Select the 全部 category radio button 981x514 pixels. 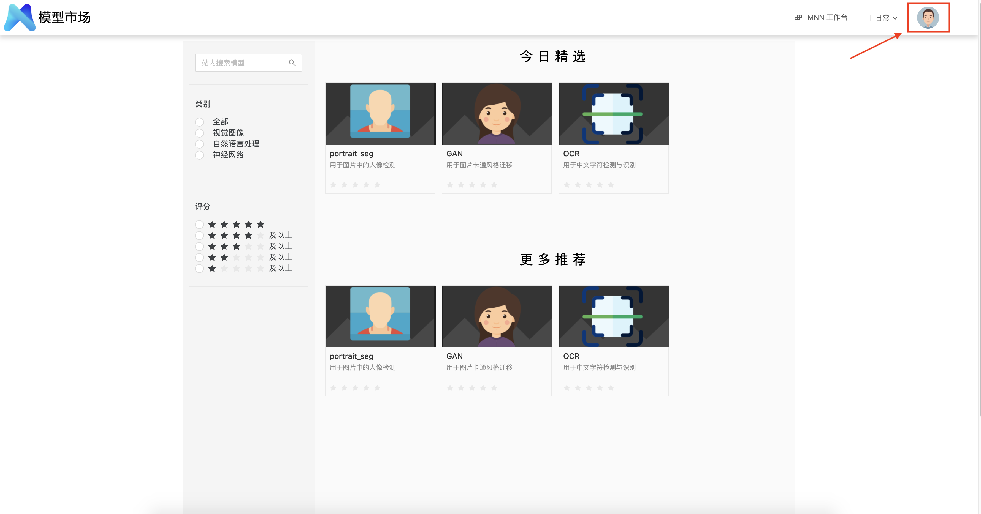pyautogui.click(x=199, y=122)
